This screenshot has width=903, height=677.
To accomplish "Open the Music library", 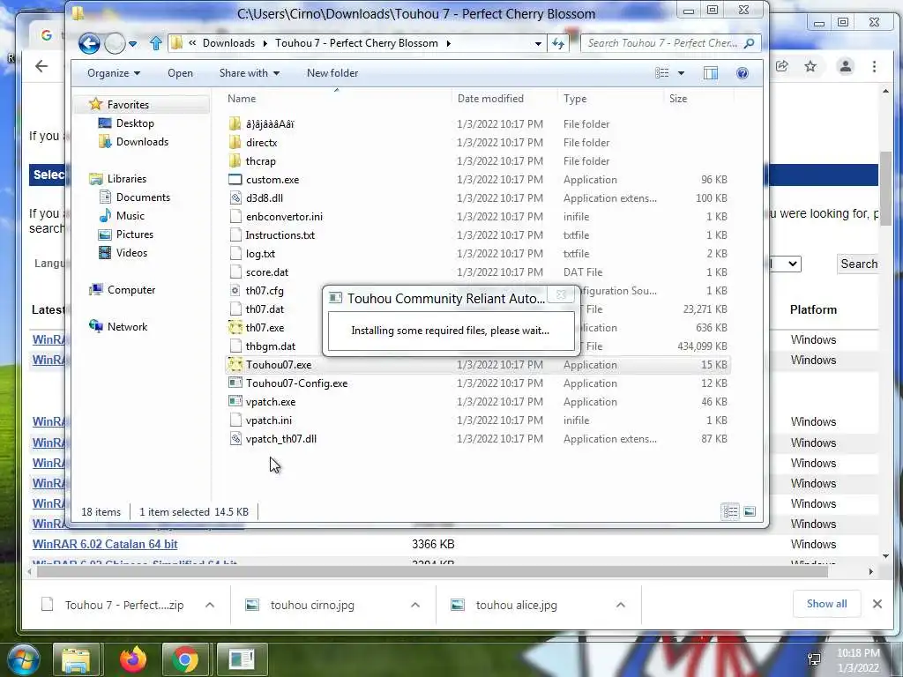I will click(x=131, y=215).
